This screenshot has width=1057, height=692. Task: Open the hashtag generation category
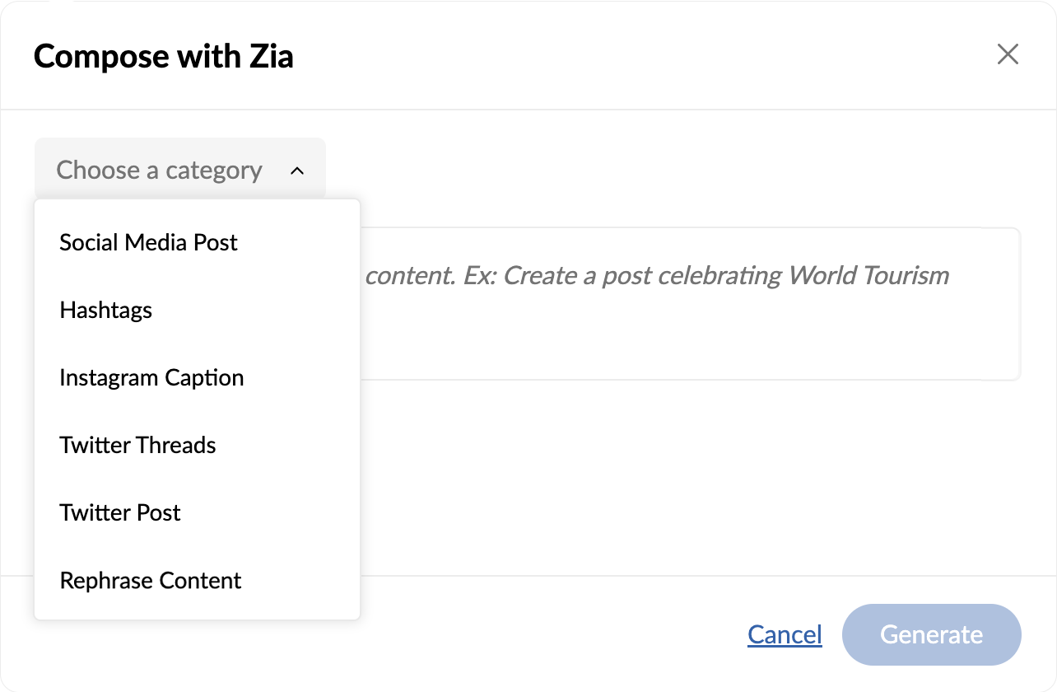(x=106, y=310)
